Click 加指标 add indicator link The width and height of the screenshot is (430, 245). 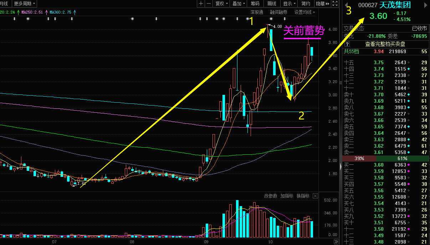click(x=287, y=196)
